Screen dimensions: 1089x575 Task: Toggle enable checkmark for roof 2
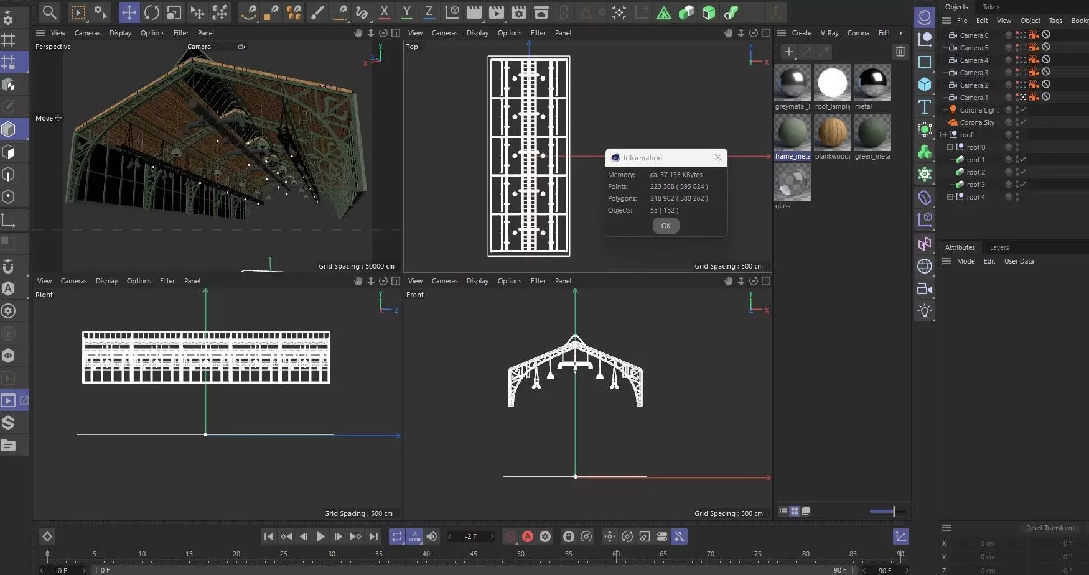pos(1023,172)
